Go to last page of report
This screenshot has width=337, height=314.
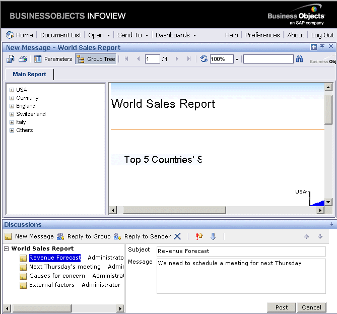(x=189, y=58)
